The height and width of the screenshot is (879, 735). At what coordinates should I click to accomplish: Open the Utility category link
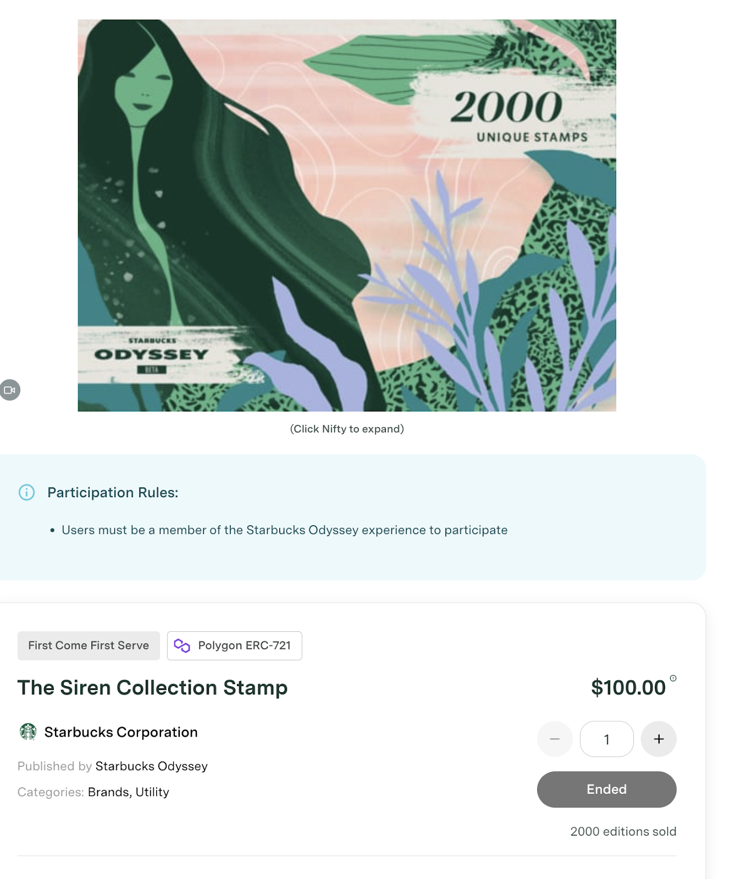152,792
